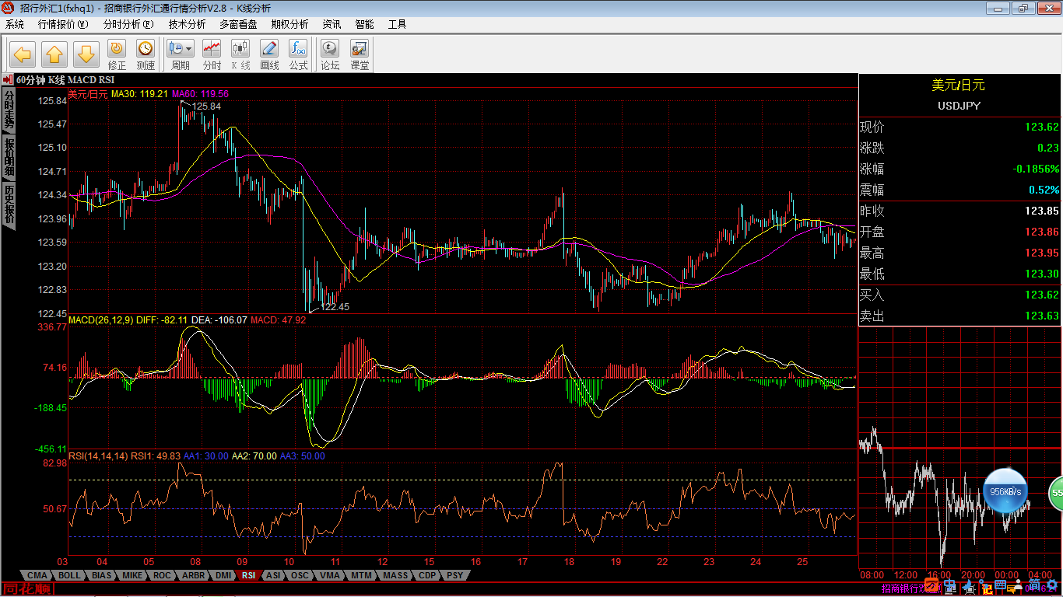Viewport: 1063px width, 597px height.
Task: Click the red pin icon beside 60分钟
Action: pyautogui.click(x=8, y=79)
